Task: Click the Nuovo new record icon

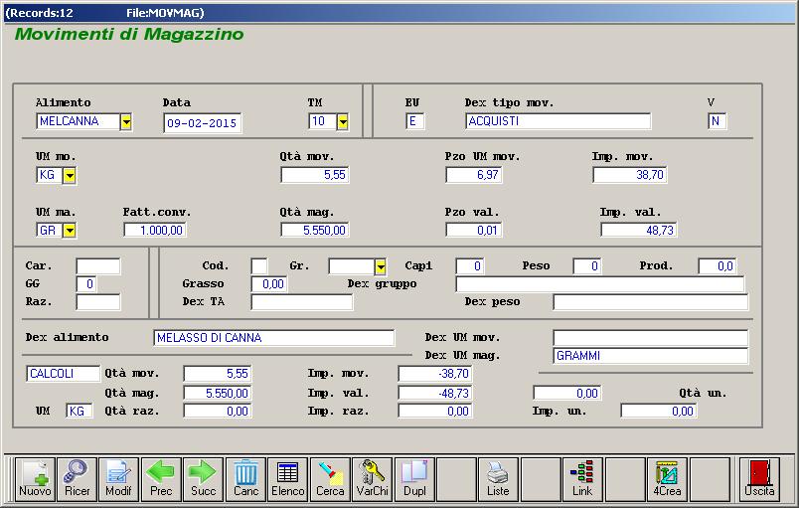Action: 35,479
